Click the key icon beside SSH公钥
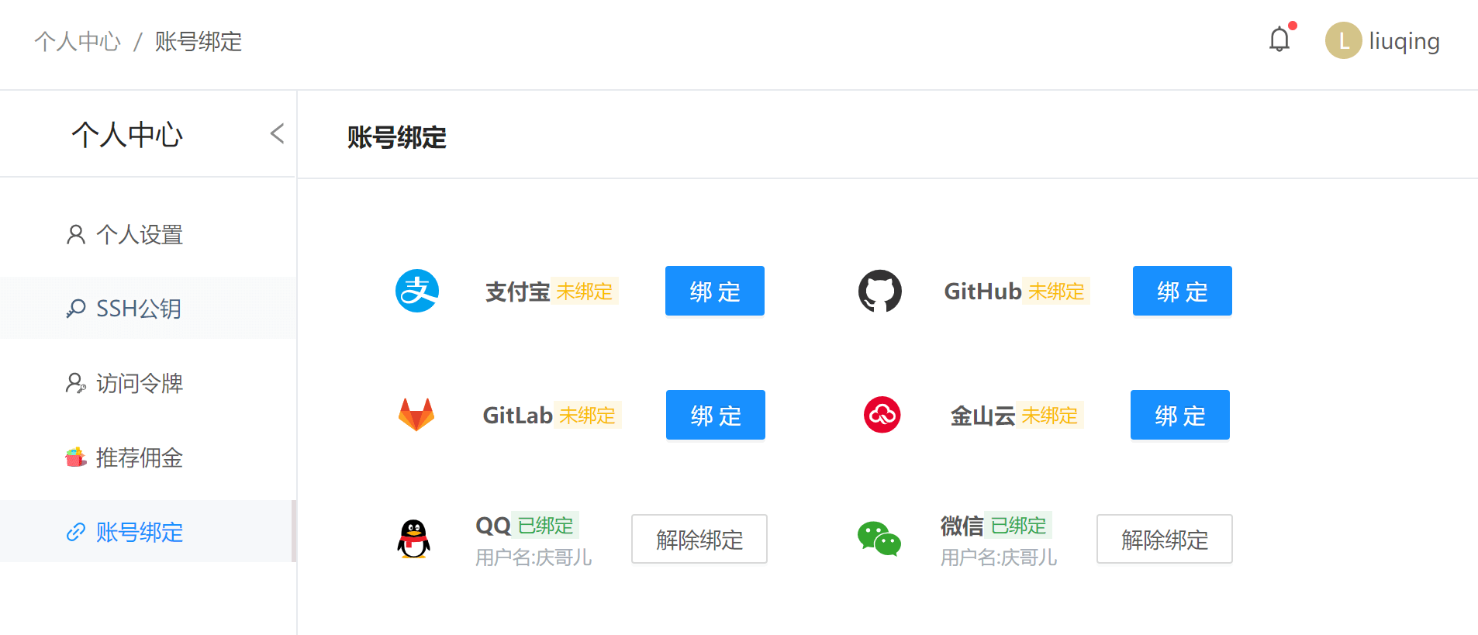The image size is (1478, 635). click(x=75, y=309)
